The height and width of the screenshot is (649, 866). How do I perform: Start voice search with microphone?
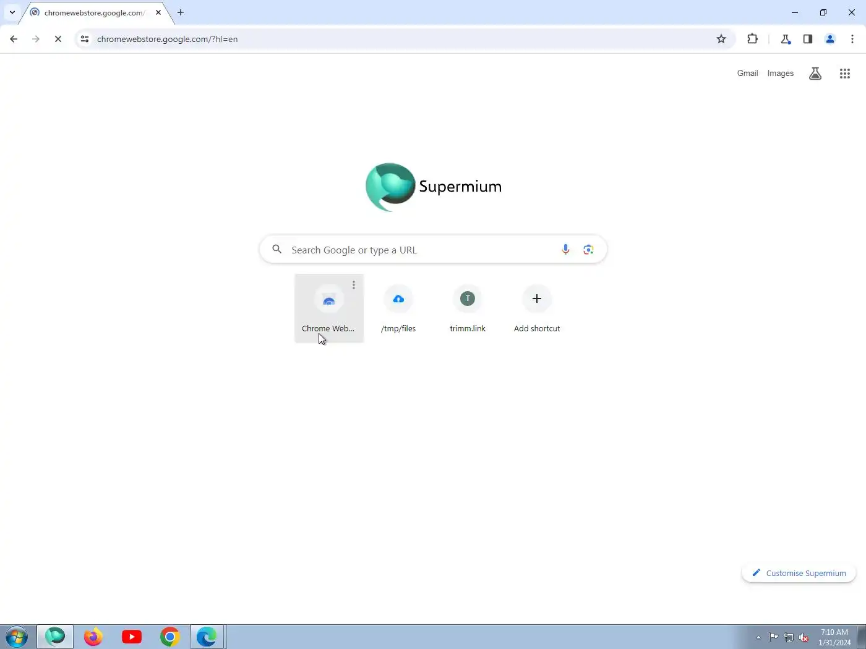(x=565, y=249)
